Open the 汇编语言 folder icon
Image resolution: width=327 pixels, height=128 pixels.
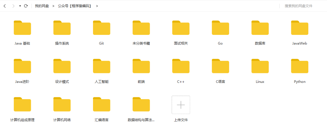(x=102, y=104)
